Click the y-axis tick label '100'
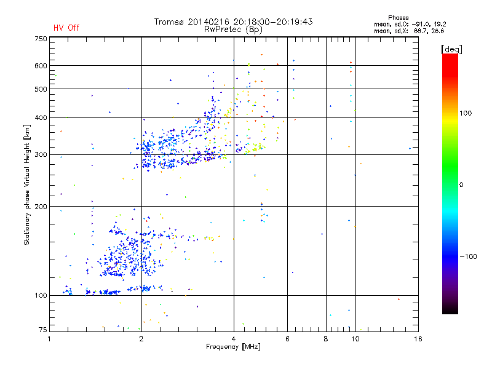 41,296
